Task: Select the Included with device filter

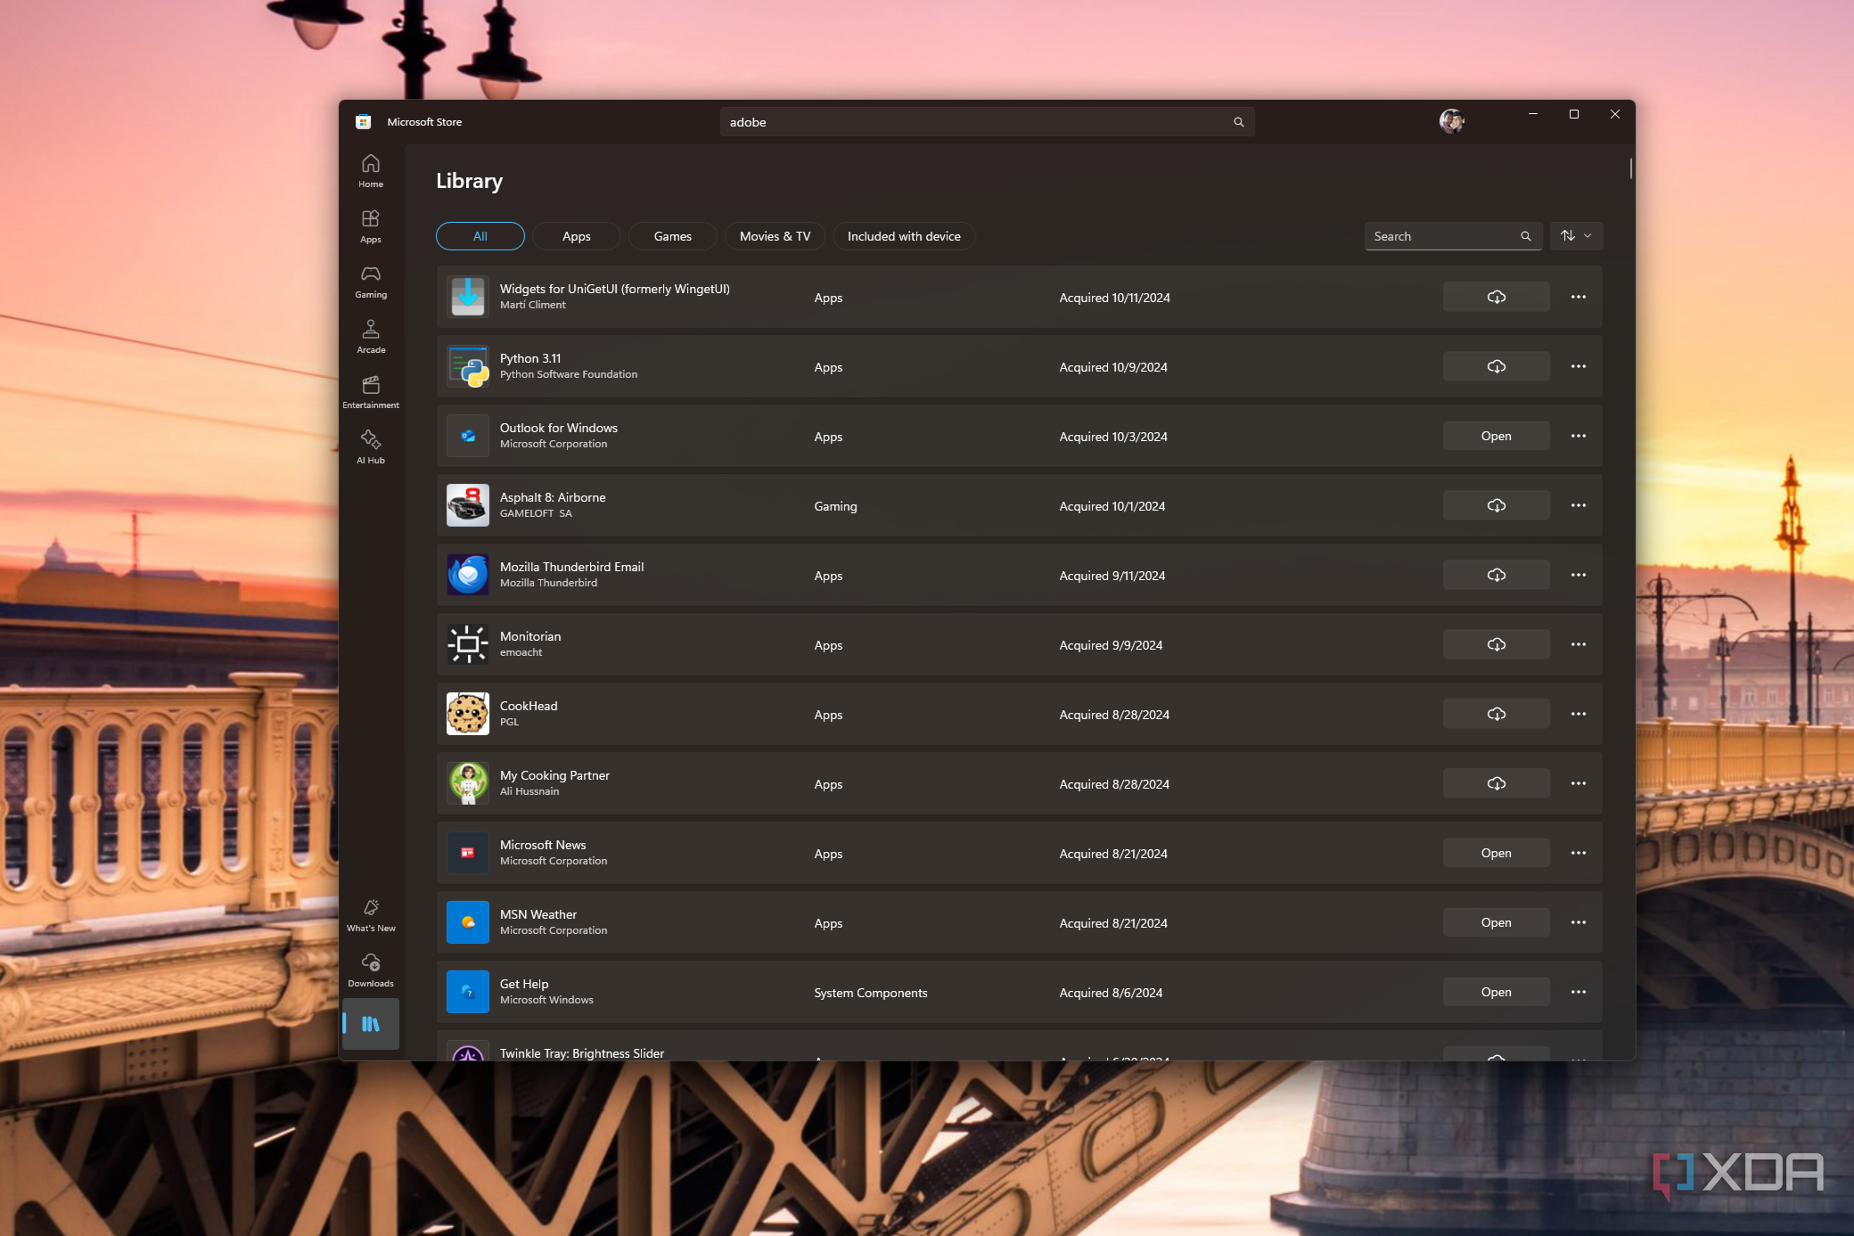Action: tap(903, 236)
